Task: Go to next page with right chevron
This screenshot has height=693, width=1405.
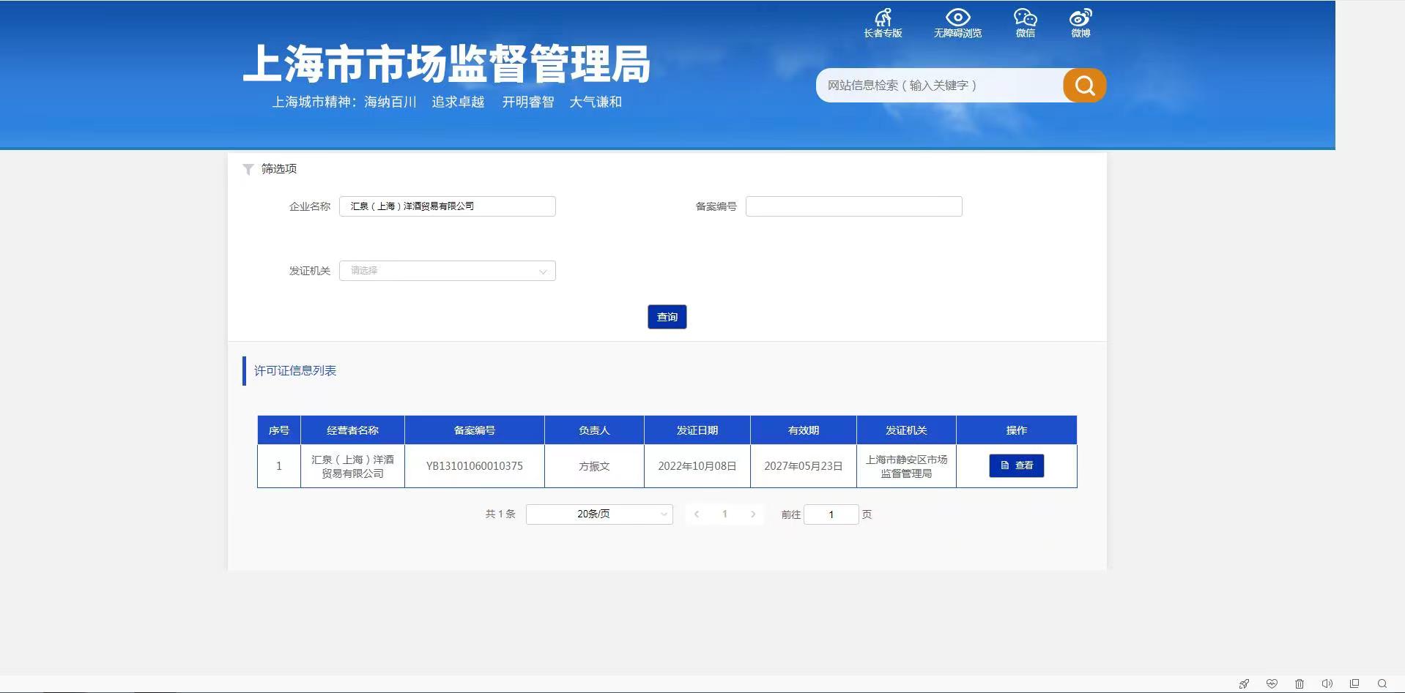Action: coord(753,514)
